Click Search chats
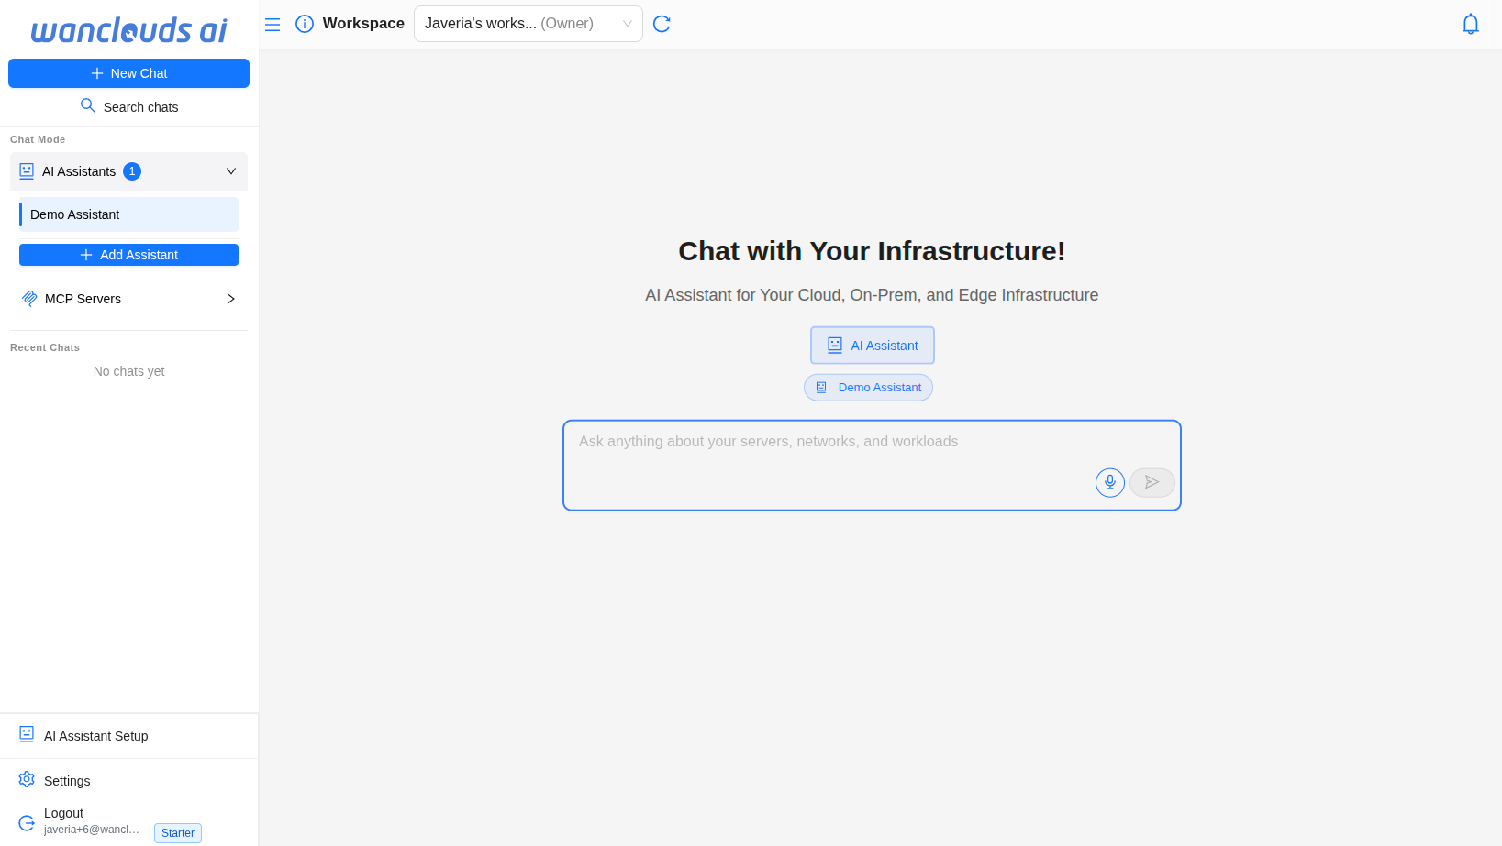The width and height of the screenshot is (1502, 846). (128, 107)
